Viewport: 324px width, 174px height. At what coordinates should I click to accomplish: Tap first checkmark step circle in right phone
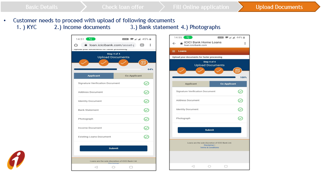[181, 71]
